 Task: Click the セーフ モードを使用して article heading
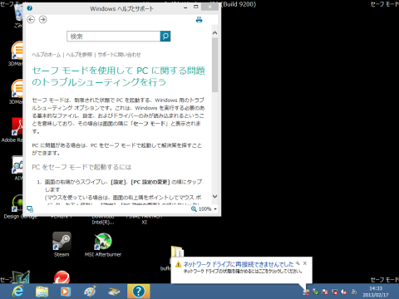click(118, 76)
